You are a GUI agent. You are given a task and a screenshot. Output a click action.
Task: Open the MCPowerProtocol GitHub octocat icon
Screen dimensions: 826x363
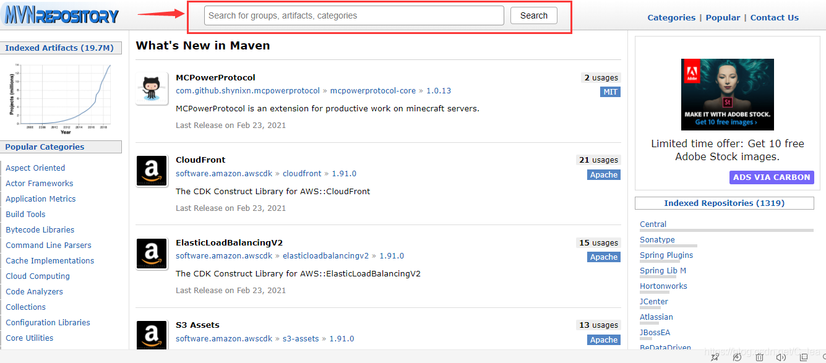point(152,88)
